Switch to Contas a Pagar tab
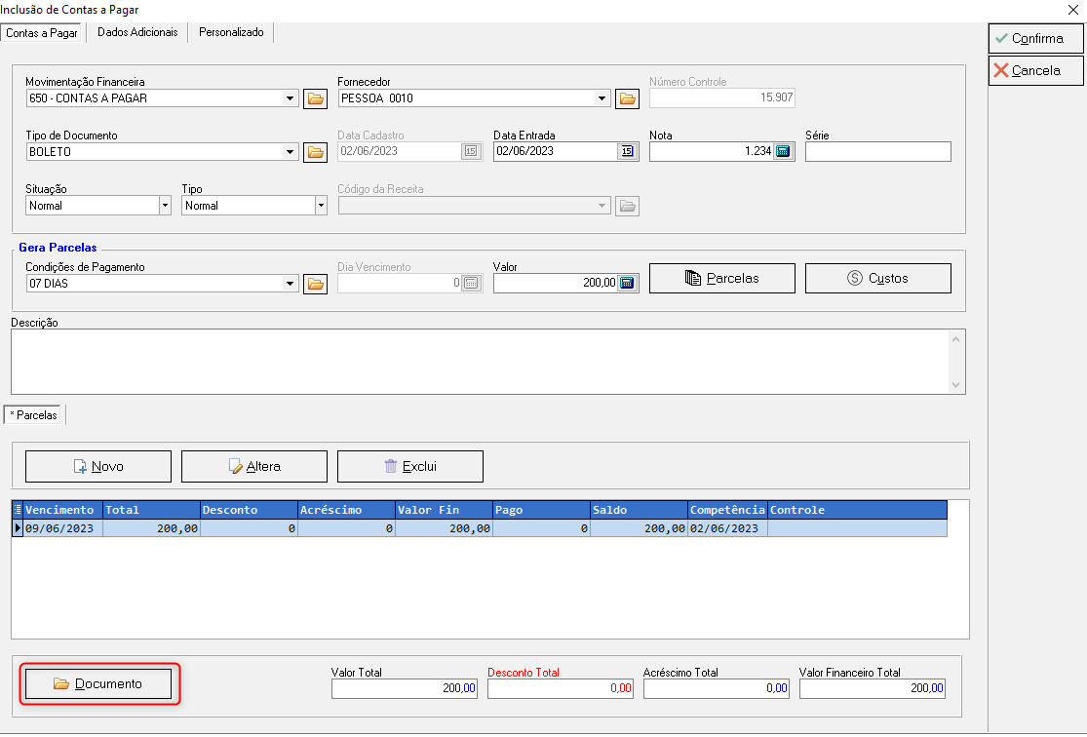Viewport: 1087px width, 737px height. click(x=42, y=32)
